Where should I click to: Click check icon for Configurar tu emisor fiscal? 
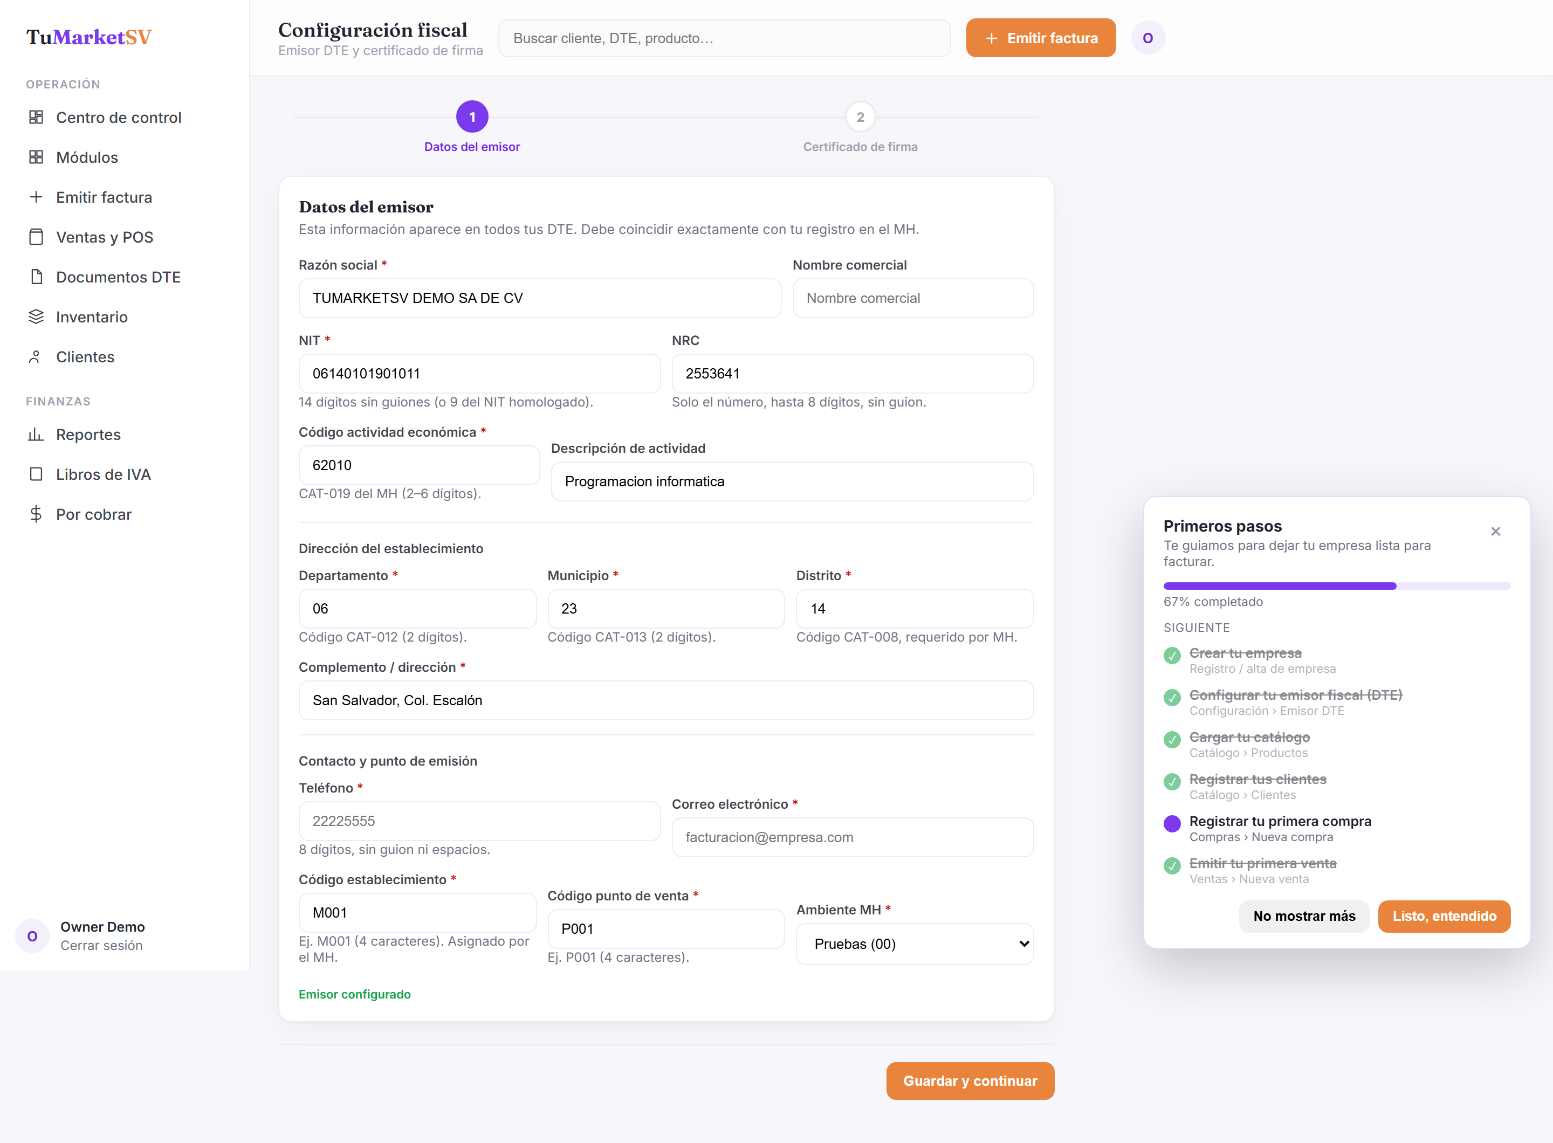pos(1172,698)
